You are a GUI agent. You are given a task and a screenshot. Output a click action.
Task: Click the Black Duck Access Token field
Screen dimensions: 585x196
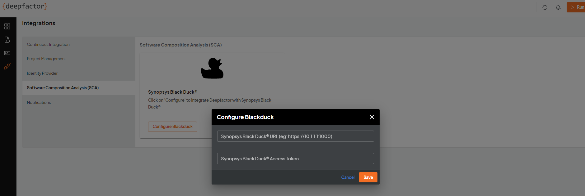(296, 158)
